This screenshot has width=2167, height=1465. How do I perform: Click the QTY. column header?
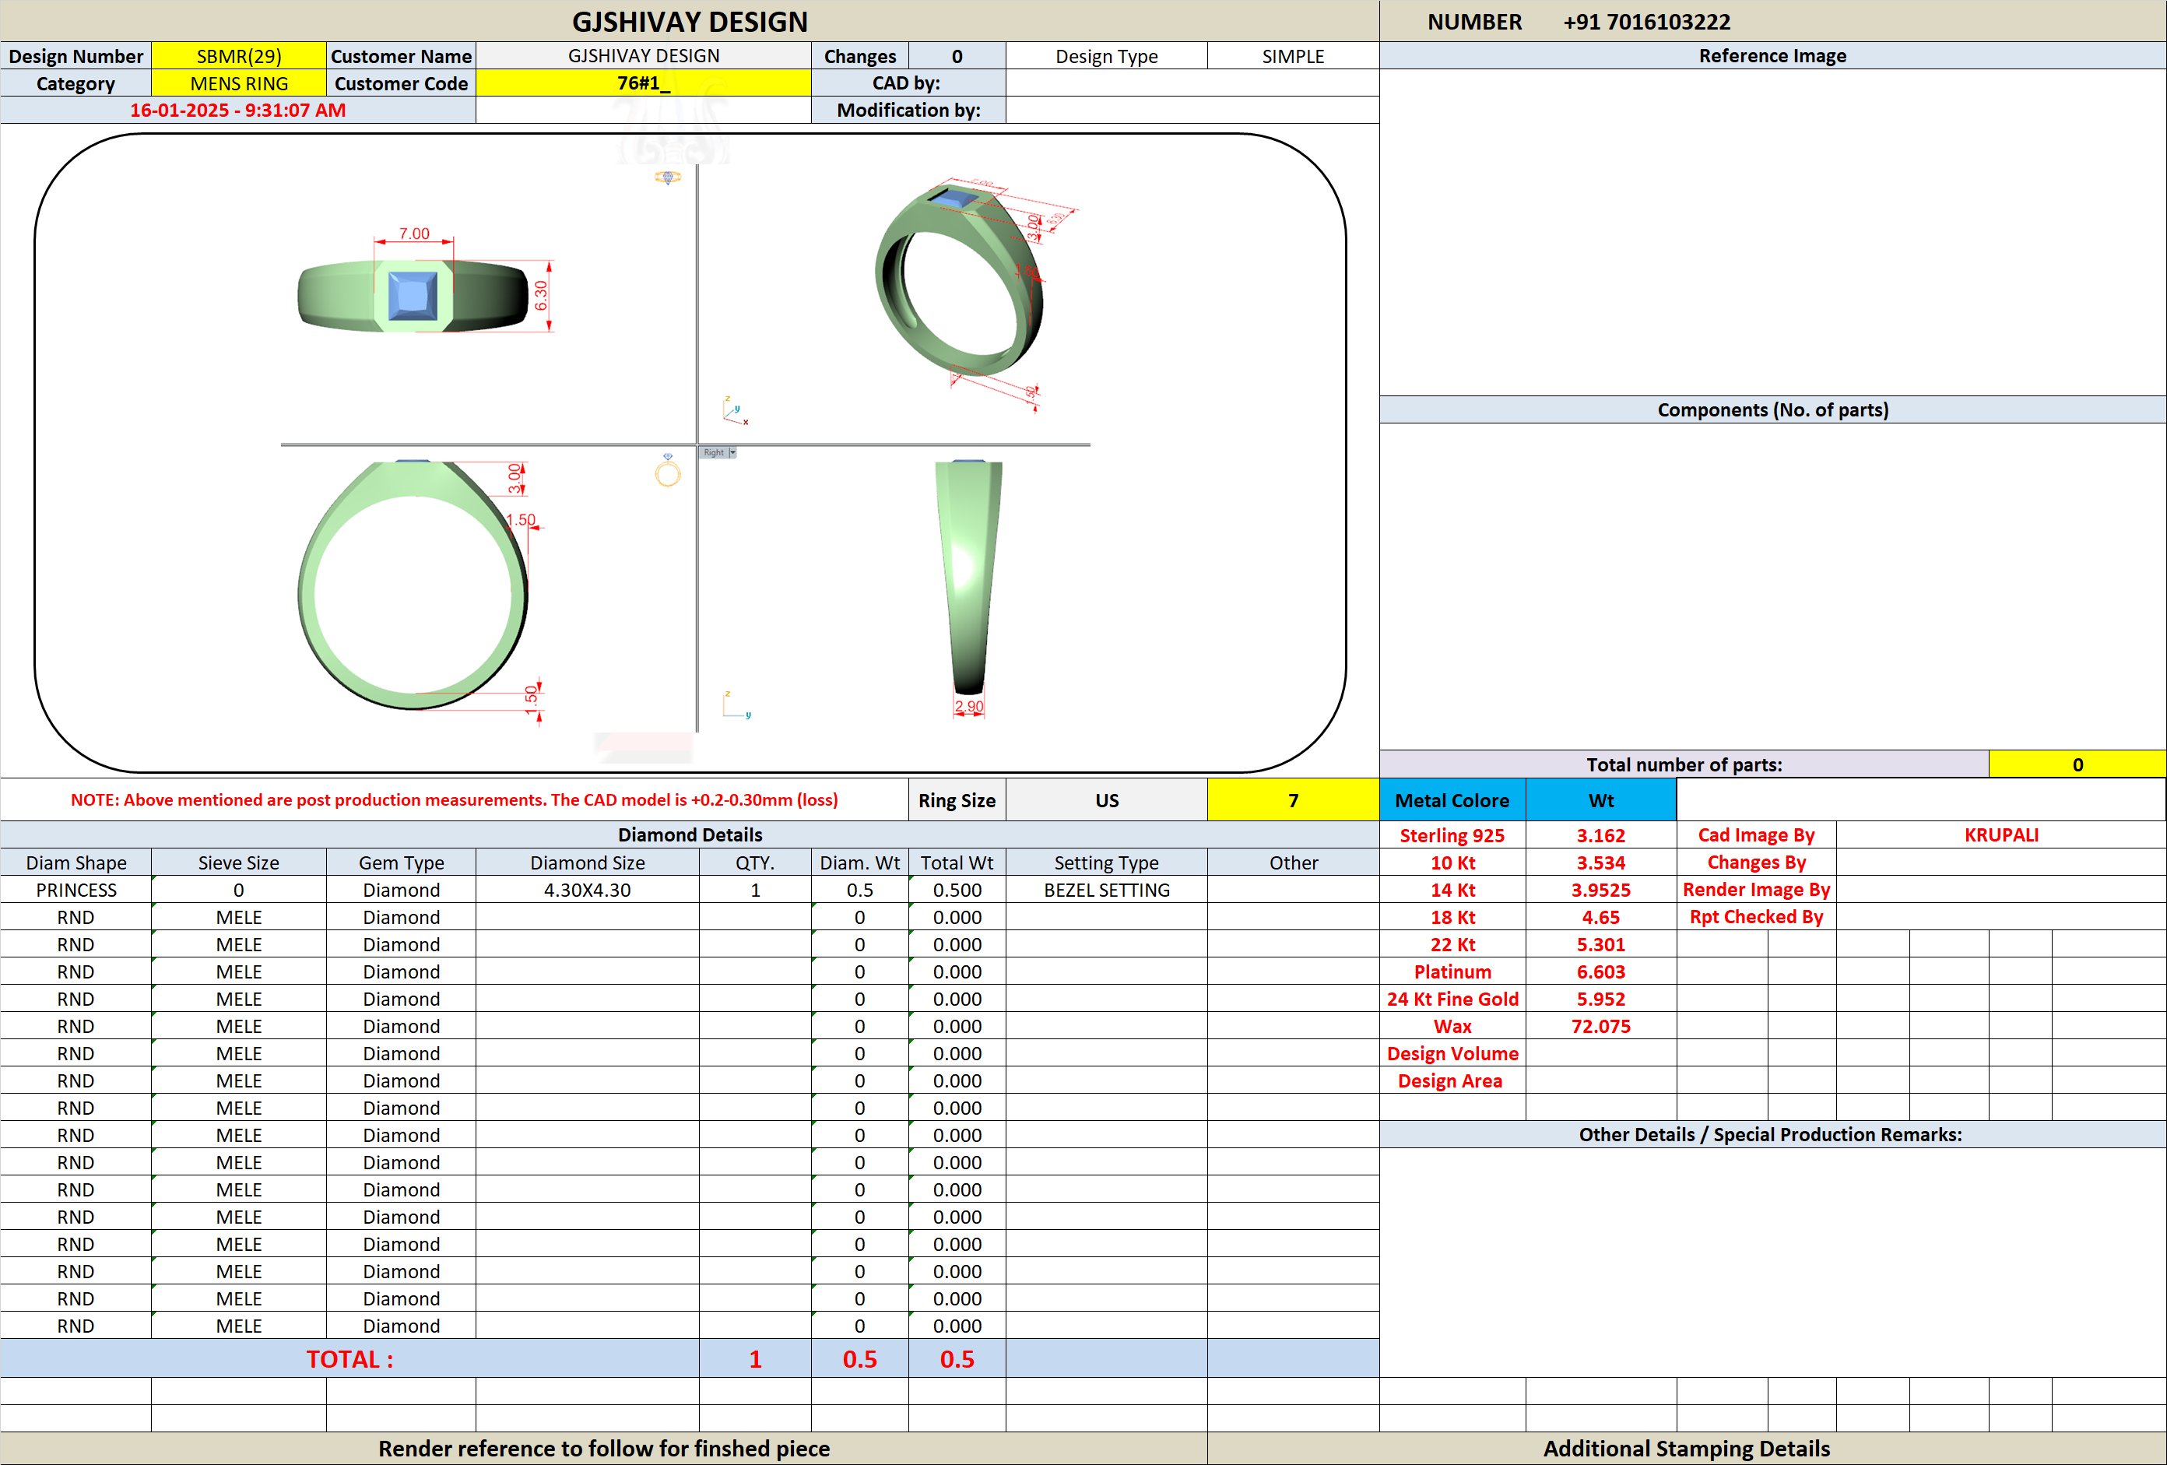755,862
